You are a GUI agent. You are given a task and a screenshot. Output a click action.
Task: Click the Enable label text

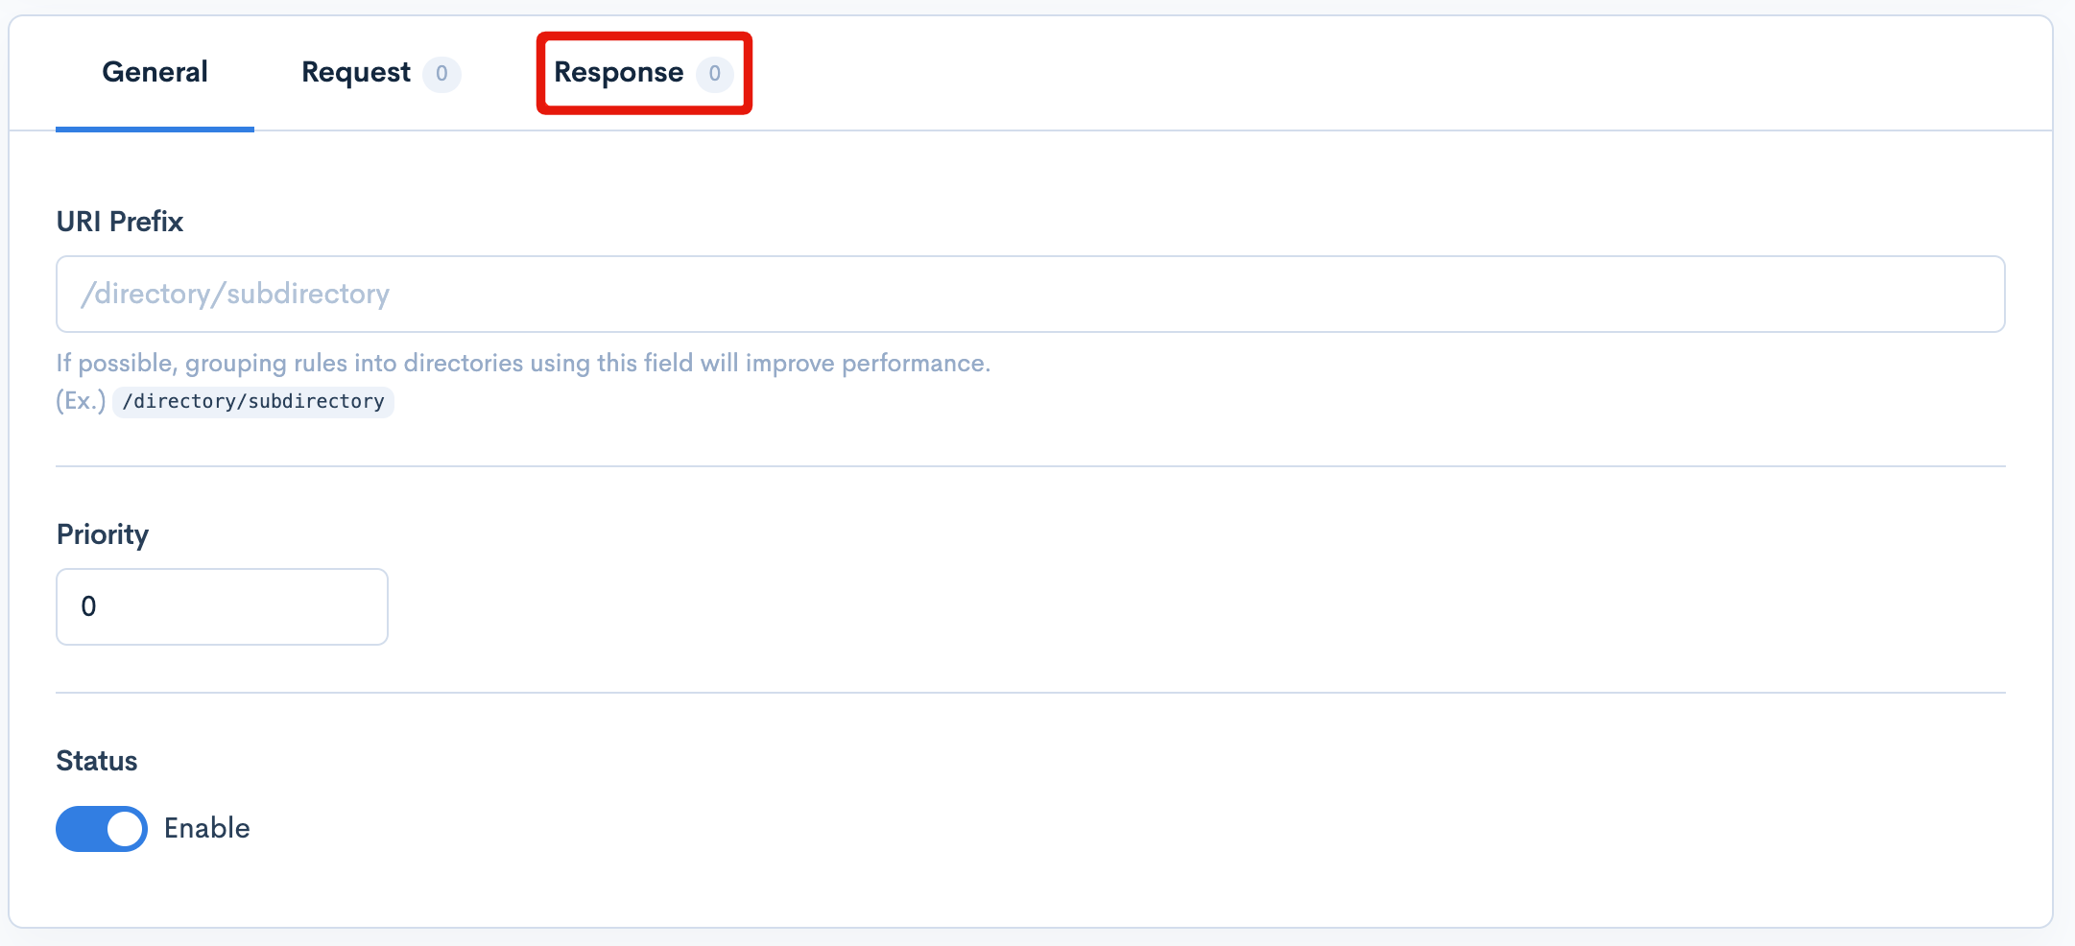pos(207,828)
